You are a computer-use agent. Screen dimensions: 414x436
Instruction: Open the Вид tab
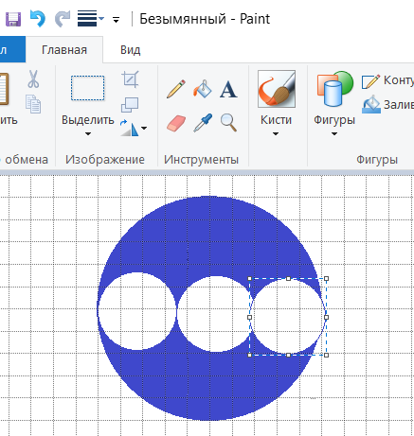(130, 50)
